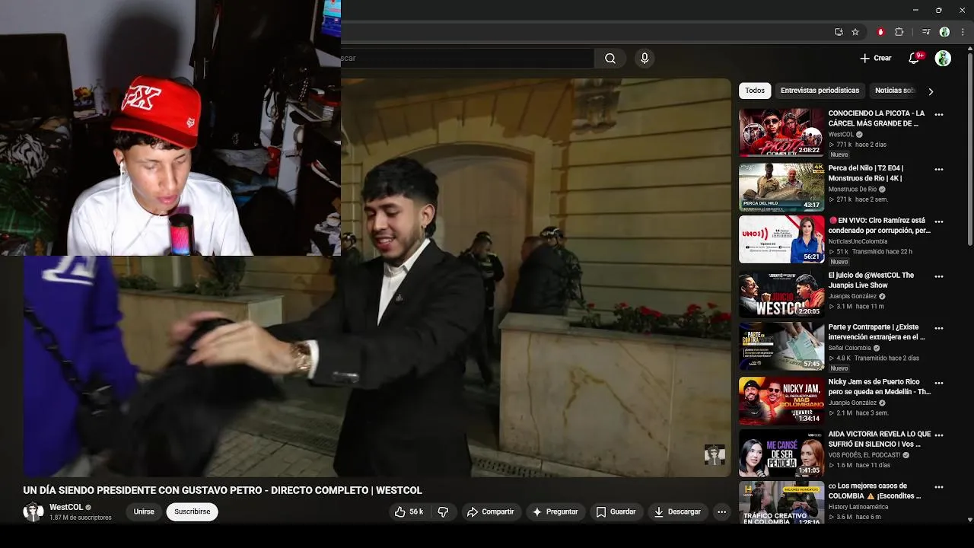This screenshot has height=548, width=974.
Task: Click title 'AIDA VICTORIA REVELA LO QUE SUFRIÓ'
Action: pos(880,439)
